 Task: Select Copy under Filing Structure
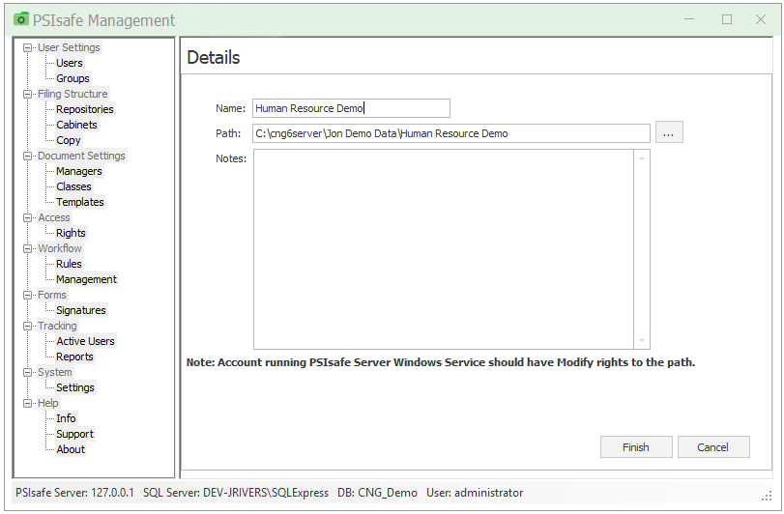click(68, 140)
